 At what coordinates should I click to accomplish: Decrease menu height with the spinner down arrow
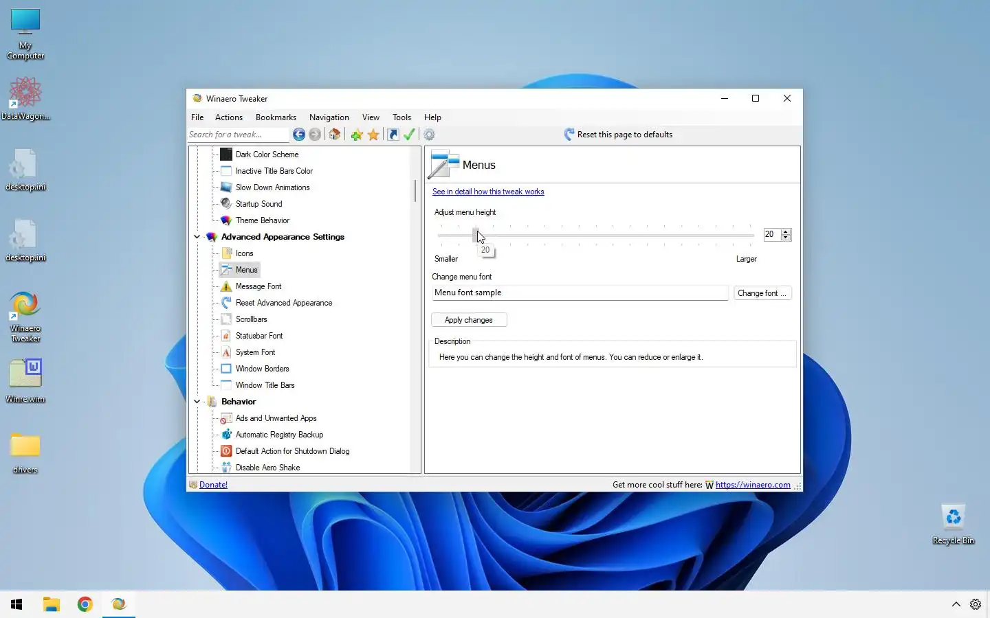[x=786, y=238]
